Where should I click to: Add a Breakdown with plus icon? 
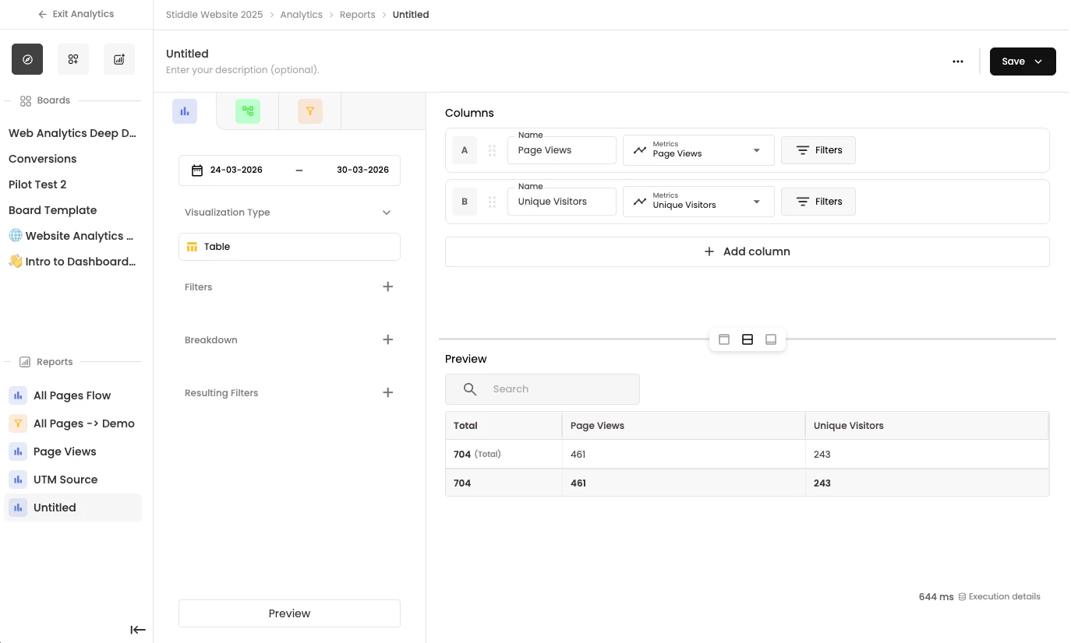click(x=387, y=339)
